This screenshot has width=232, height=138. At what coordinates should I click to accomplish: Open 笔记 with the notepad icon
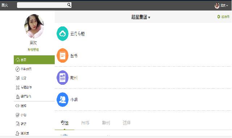point(17,124)
